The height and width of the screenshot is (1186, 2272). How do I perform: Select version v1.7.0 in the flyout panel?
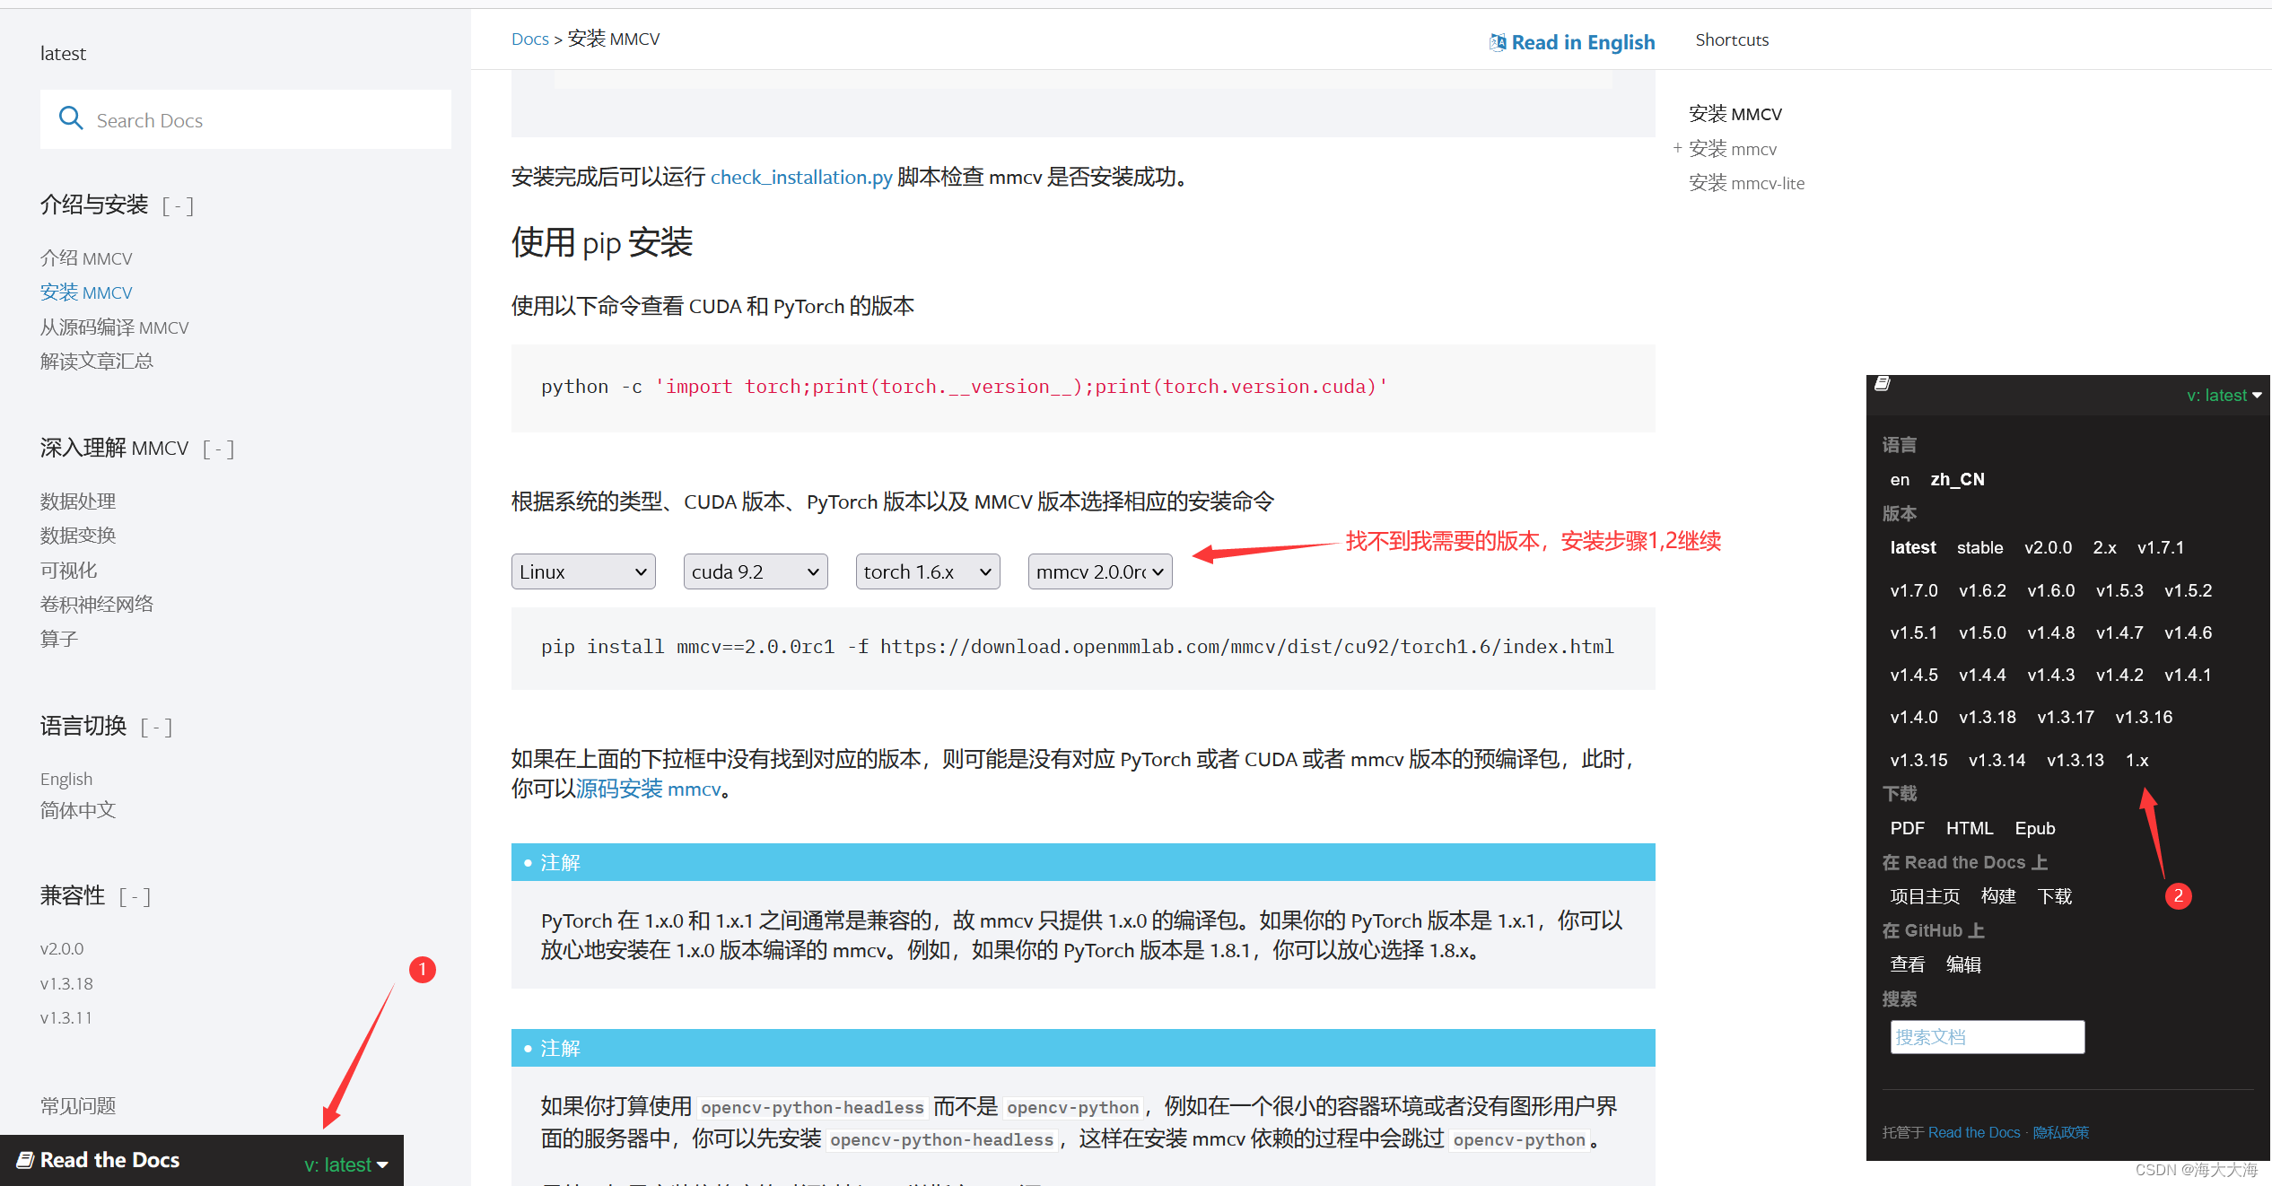tap(1913, 590)
